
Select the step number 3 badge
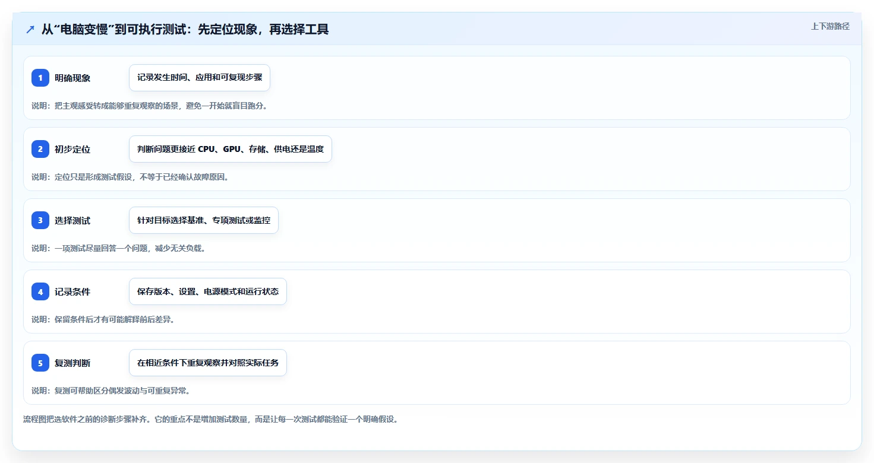[x=40, y=220]
